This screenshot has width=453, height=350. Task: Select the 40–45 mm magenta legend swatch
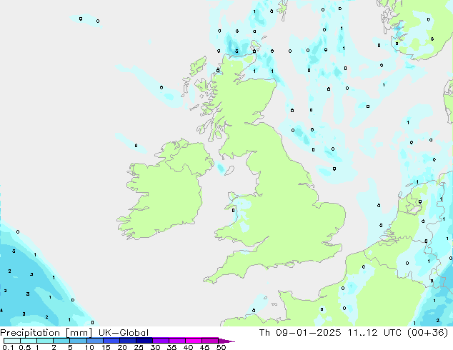194,341
